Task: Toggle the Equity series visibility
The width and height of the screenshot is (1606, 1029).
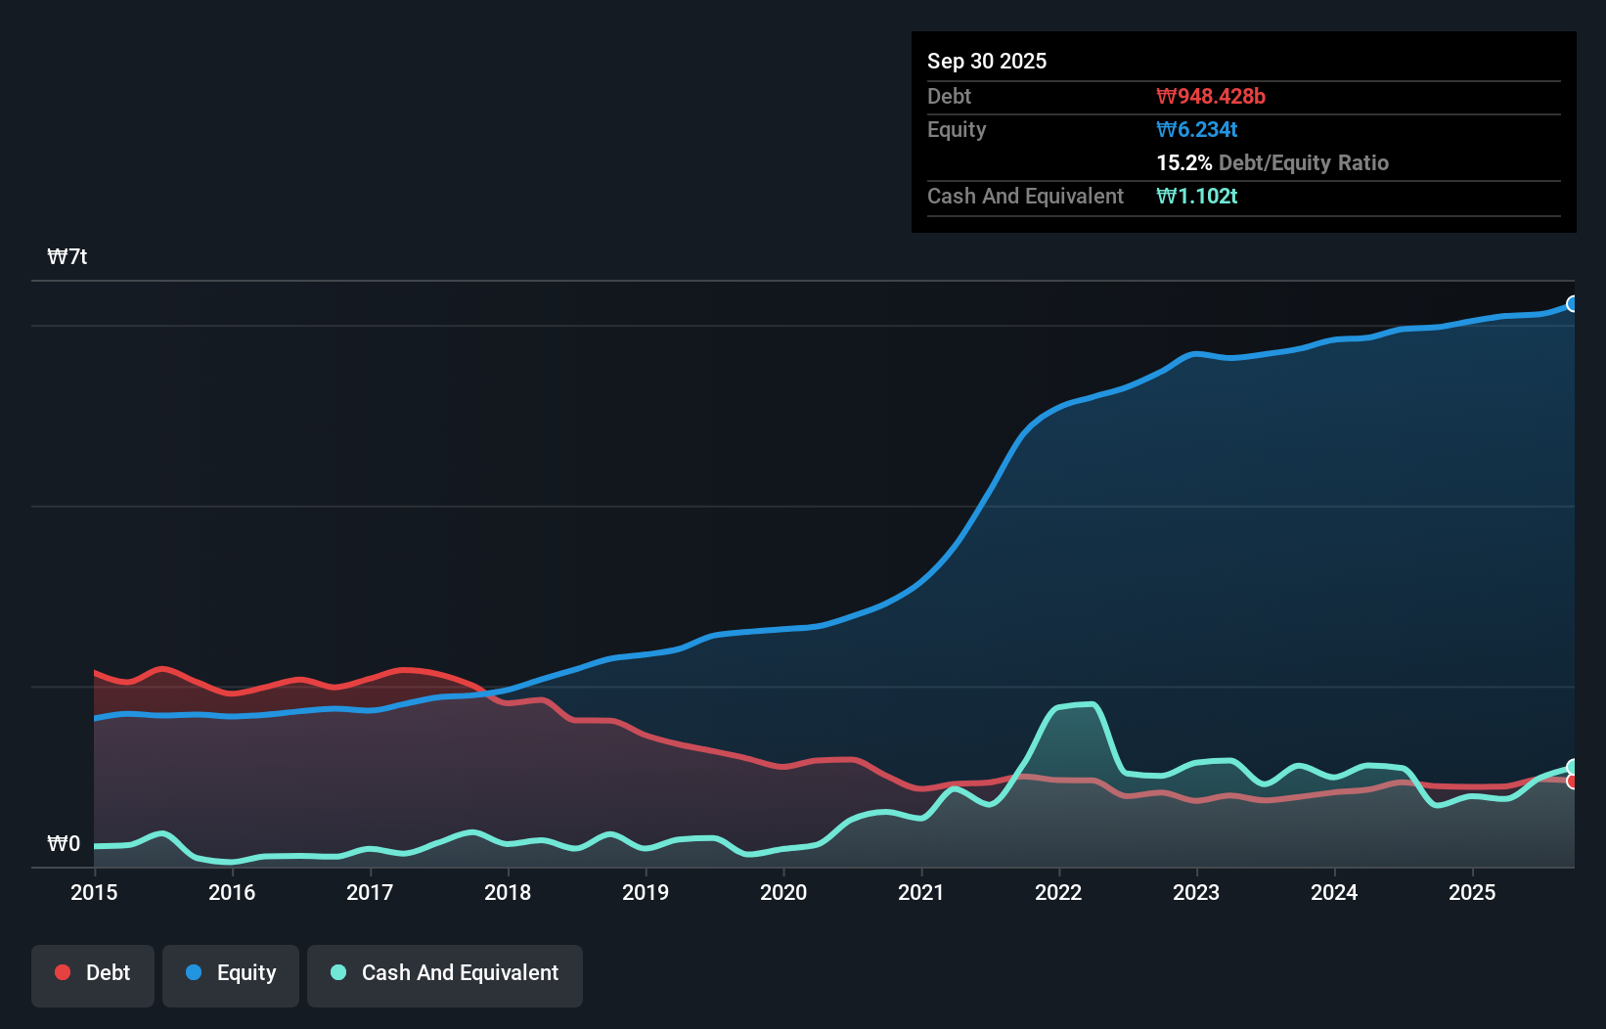Action: (231, 972)
